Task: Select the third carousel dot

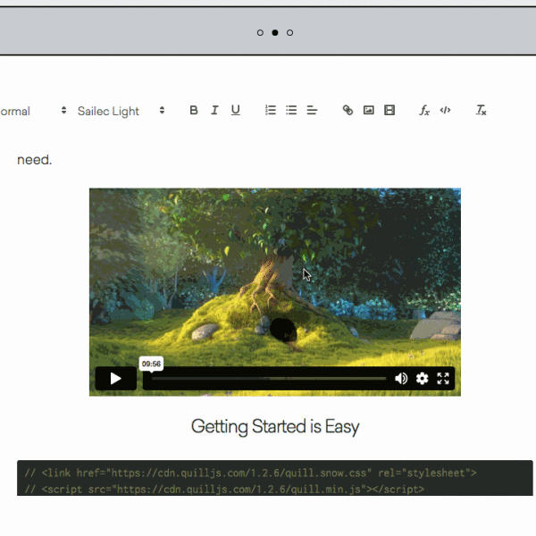Action: coord(289,33)
